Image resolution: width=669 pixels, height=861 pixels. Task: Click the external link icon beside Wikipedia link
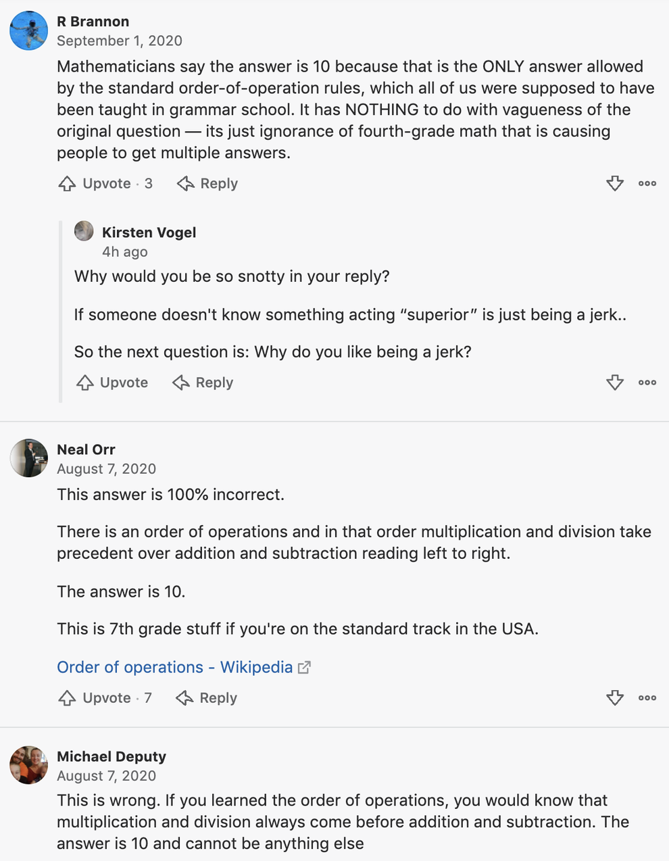click(305, 667)
